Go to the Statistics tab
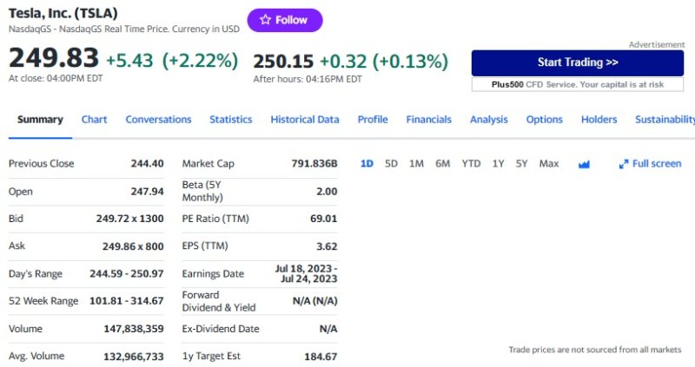This screenshot has height=367, width=695. tap(230, 120)
